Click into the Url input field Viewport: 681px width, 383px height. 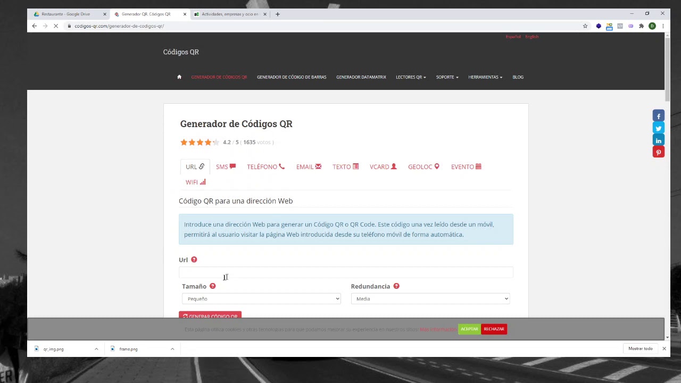click(x=346, y=272)
